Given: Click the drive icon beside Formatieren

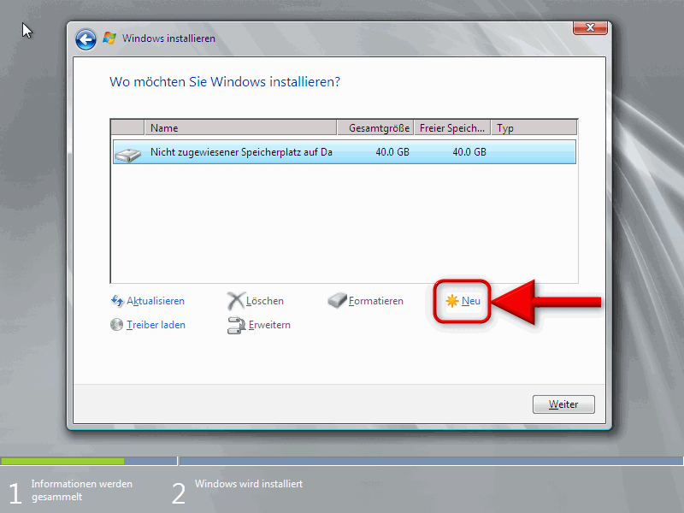Looking at the screenshot, I should click(x=338, y=301).
